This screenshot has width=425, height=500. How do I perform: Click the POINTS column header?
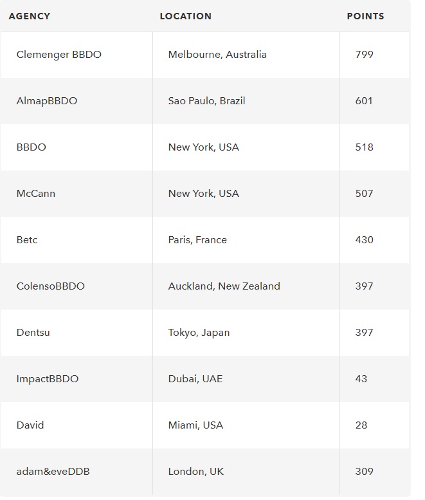pyautogui.click(x=365, y=16)
